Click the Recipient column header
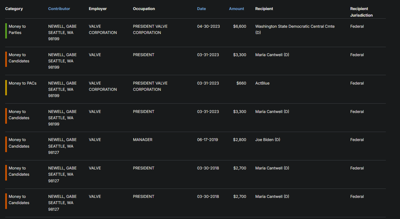 (264, 9)
